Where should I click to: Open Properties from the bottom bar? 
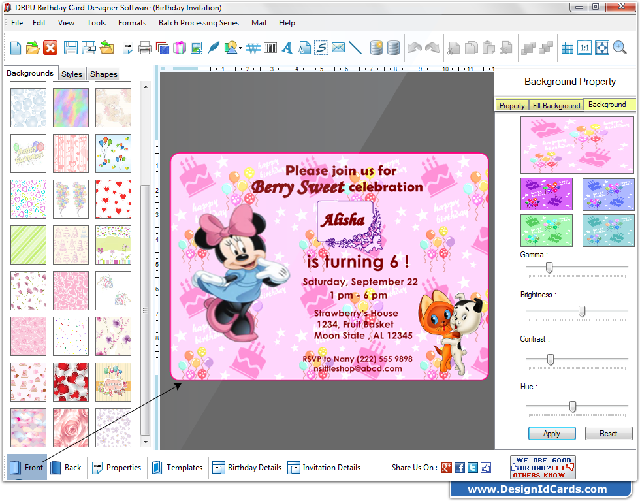(x=117, y=468)
